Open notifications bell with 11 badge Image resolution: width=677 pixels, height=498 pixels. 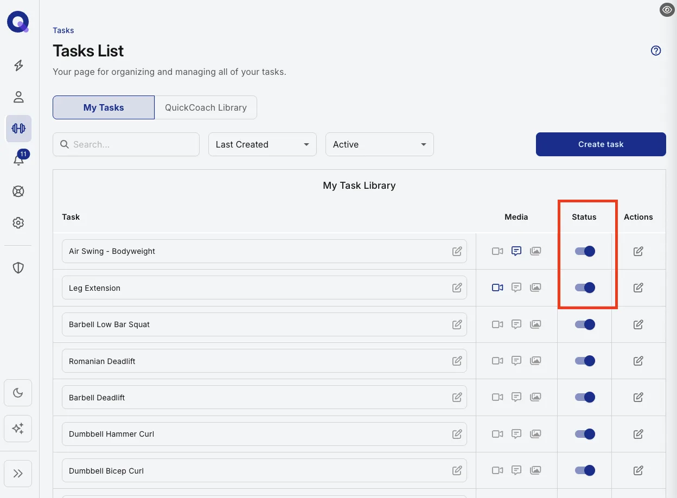click(x=20, y=158)
